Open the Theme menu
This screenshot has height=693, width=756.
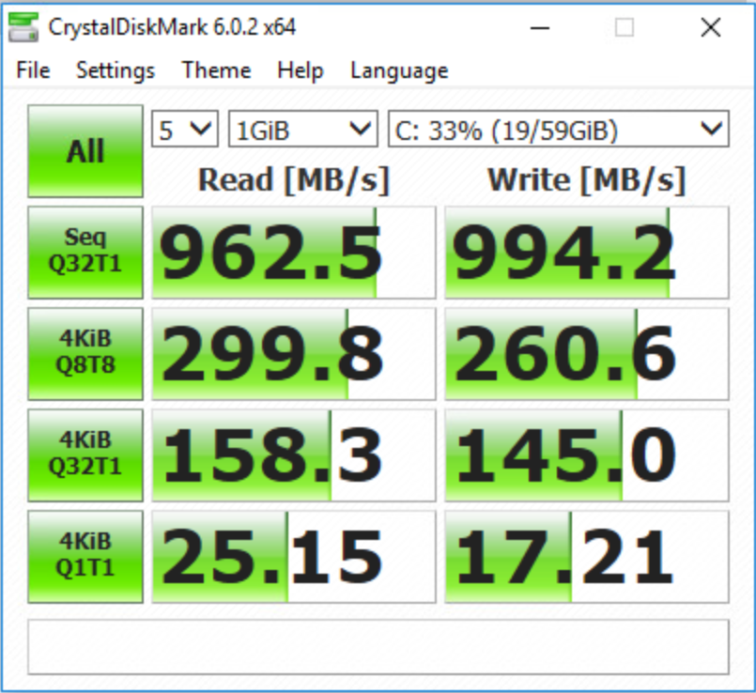[217, 70]
